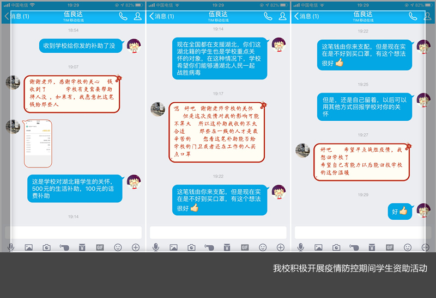Viewport: 436px width, 298px height.
Task: Open the photo gallery icon in the left chat
Action: (29, 247)
